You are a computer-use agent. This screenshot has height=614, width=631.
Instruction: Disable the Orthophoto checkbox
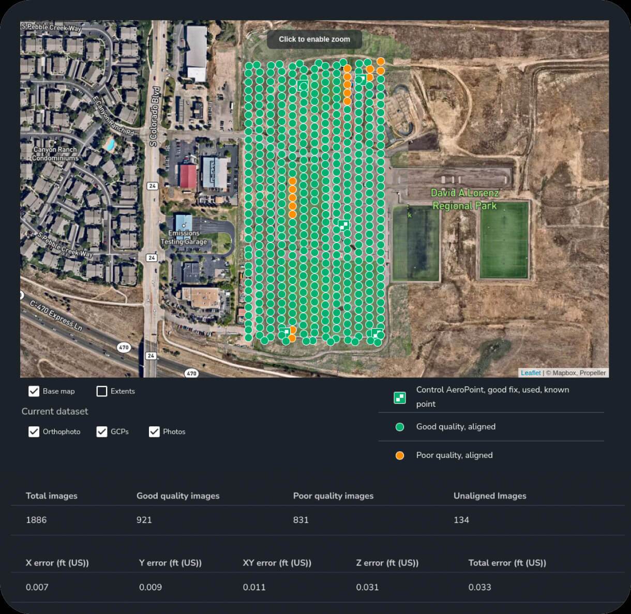[x=34, y=432]
